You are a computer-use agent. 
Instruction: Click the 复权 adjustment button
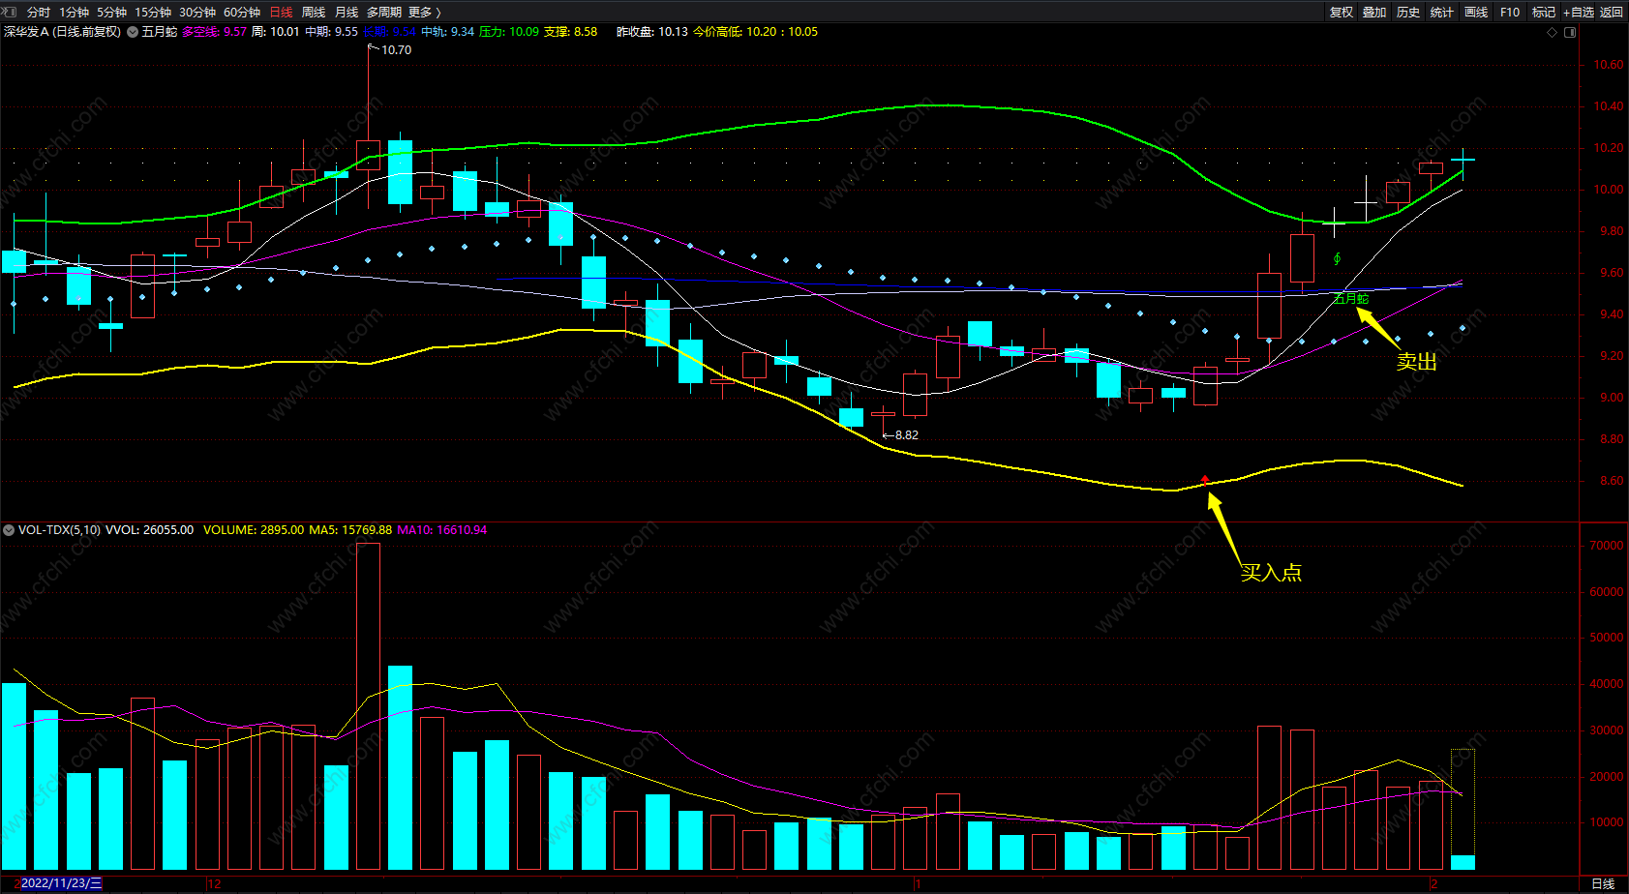click(x=1342, y=13)
